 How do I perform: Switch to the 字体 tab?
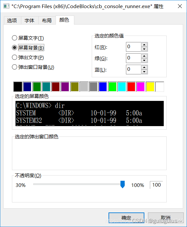(30, 20)
